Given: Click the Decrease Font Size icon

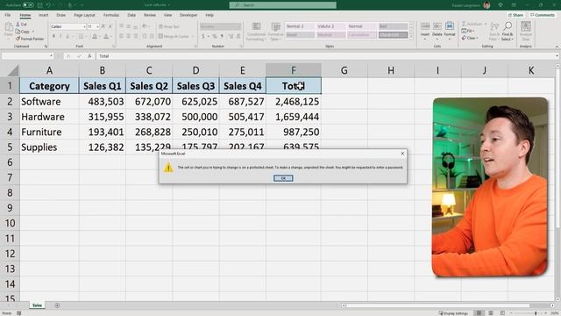Looking at the screenshot, I should coord(110,26).
